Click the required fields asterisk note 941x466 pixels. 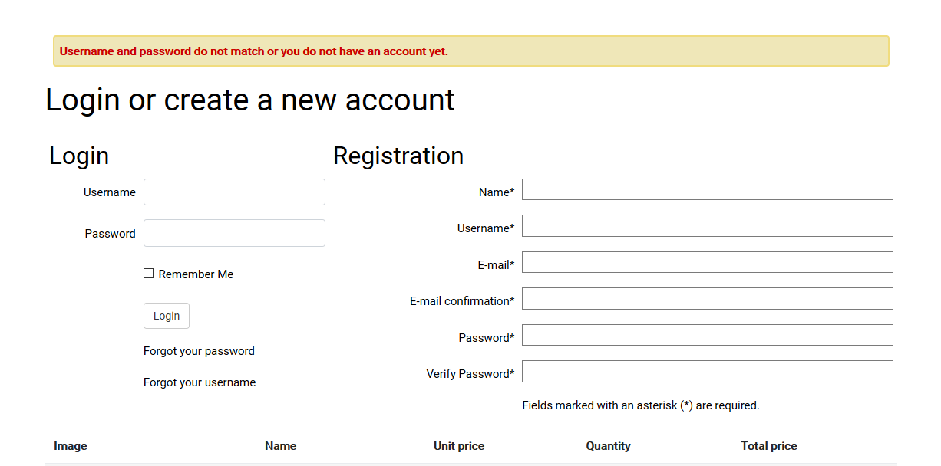640,405
